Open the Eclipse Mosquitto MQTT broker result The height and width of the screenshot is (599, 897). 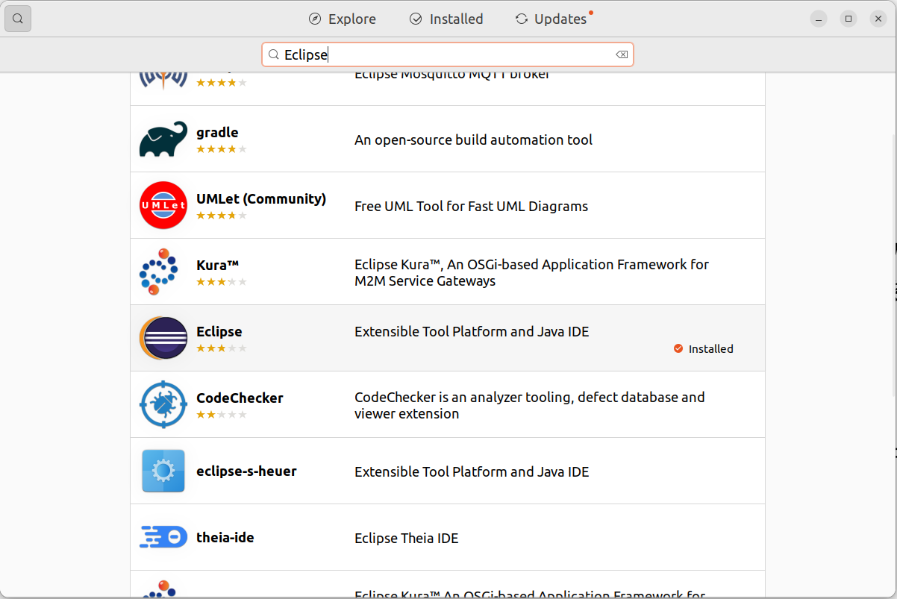[451, 78]
